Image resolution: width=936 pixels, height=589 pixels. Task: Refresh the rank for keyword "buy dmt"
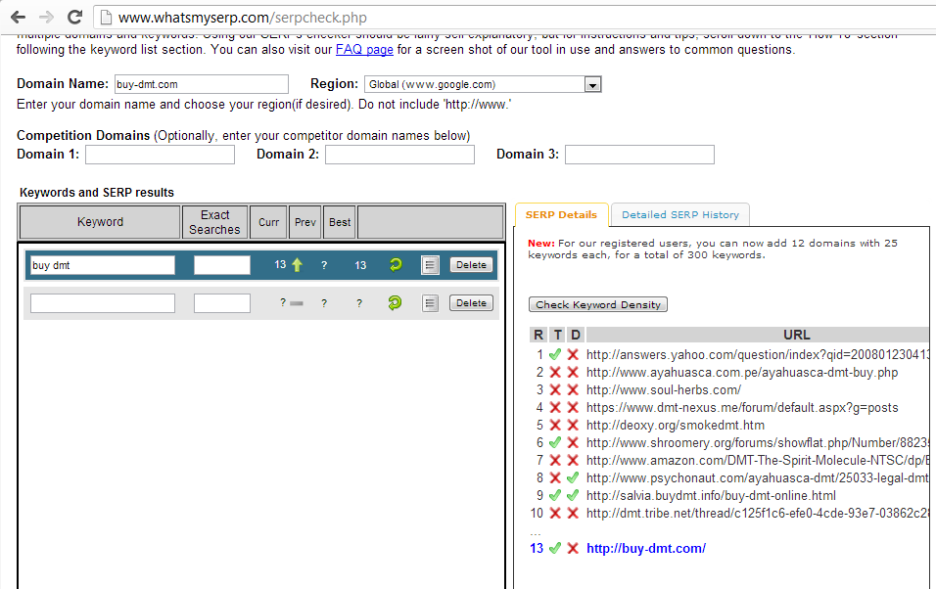click(x=394, y=264)
